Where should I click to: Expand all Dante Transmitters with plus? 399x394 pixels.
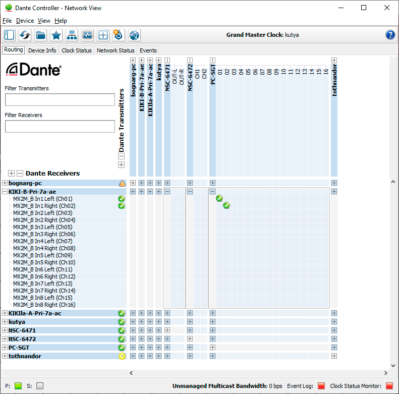coord(122,164)
